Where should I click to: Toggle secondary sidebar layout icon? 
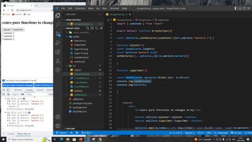click(244, 8)
